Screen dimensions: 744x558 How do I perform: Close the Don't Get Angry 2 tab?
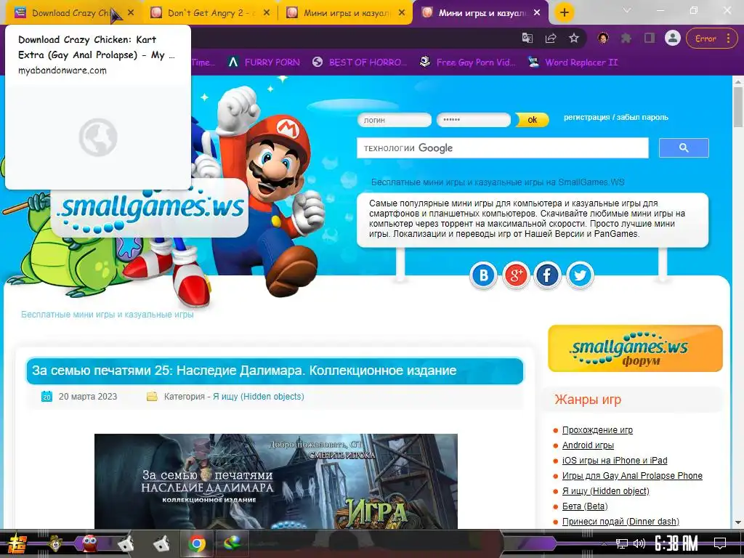point(267,13)
